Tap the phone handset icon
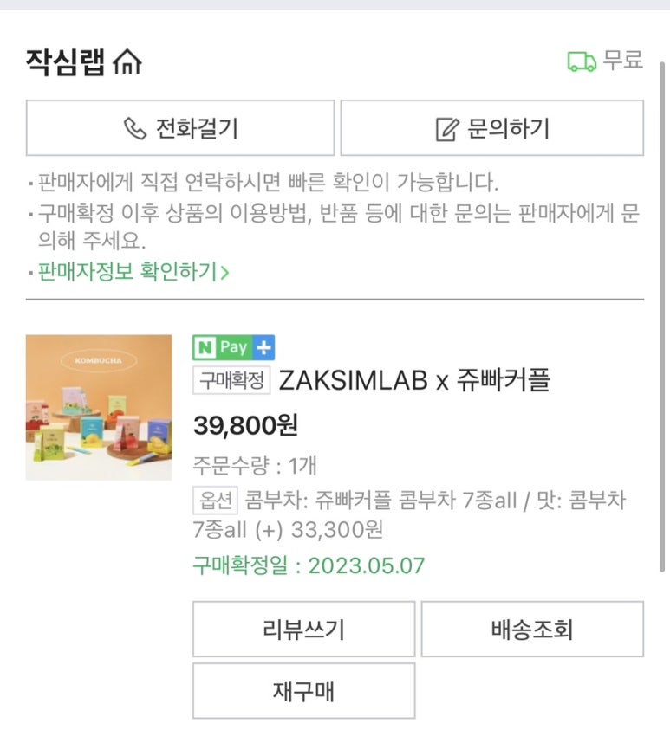 135,129
